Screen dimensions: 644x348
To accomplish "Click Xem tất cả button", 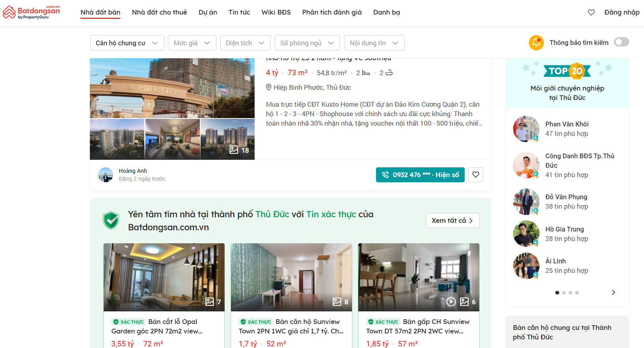I will (452, 220).
